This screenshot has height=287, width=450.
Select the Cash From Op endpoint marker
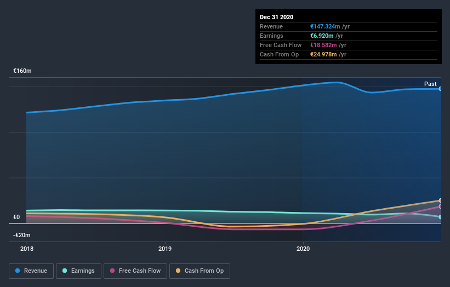(440, 200)
